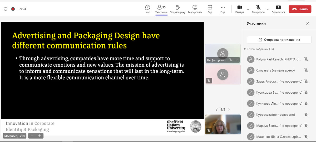316x142 pixels.
Task: Select participant Куликова Лін…
Action: [x=278, y=103]
